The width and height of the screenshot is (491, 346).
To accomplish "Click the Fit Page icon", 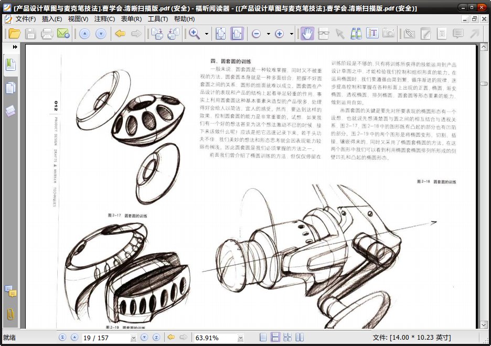I will coord(221,34).
